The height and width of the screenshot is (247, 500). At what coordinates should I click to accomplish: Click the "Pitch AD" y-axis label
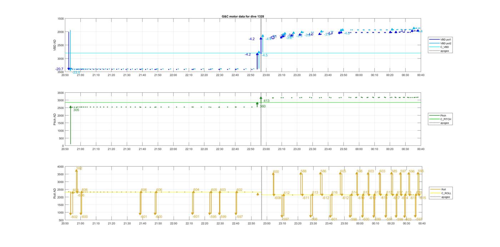pos(55,119)
